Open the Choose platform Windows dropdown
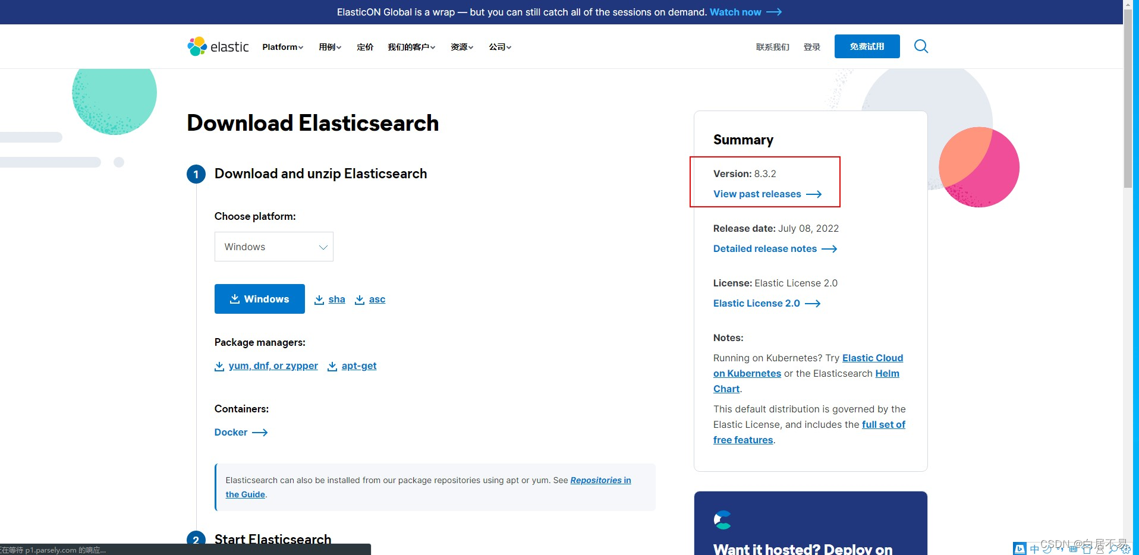The image size is (1139, 555). tap(274, 247)
